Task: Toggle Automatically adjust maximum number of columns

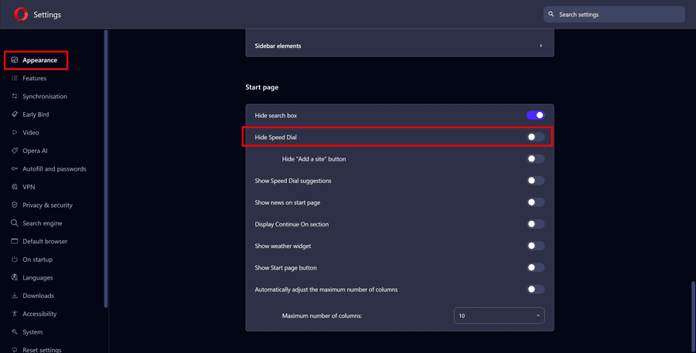Action: pos(535,289)
